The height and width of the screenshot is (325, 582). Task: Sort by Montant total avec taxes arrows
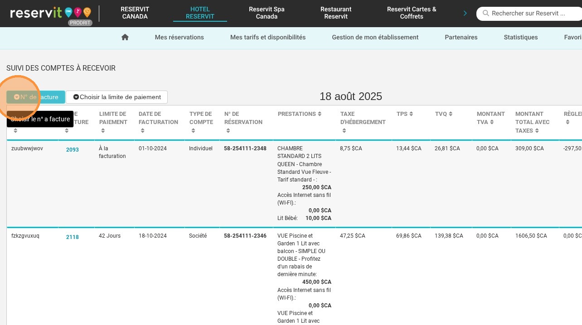pyautogui.click(x=537, y=131)
